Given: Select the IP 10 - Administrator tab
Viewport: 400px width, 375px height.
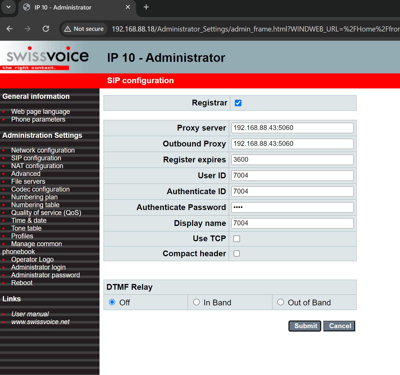Looking at the screenshot, I should click(x=77, y=7).
